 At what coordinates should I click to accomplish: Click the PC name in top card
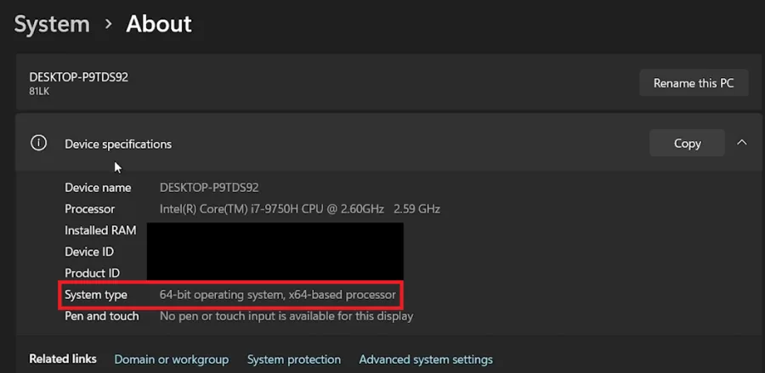(78, 77)
